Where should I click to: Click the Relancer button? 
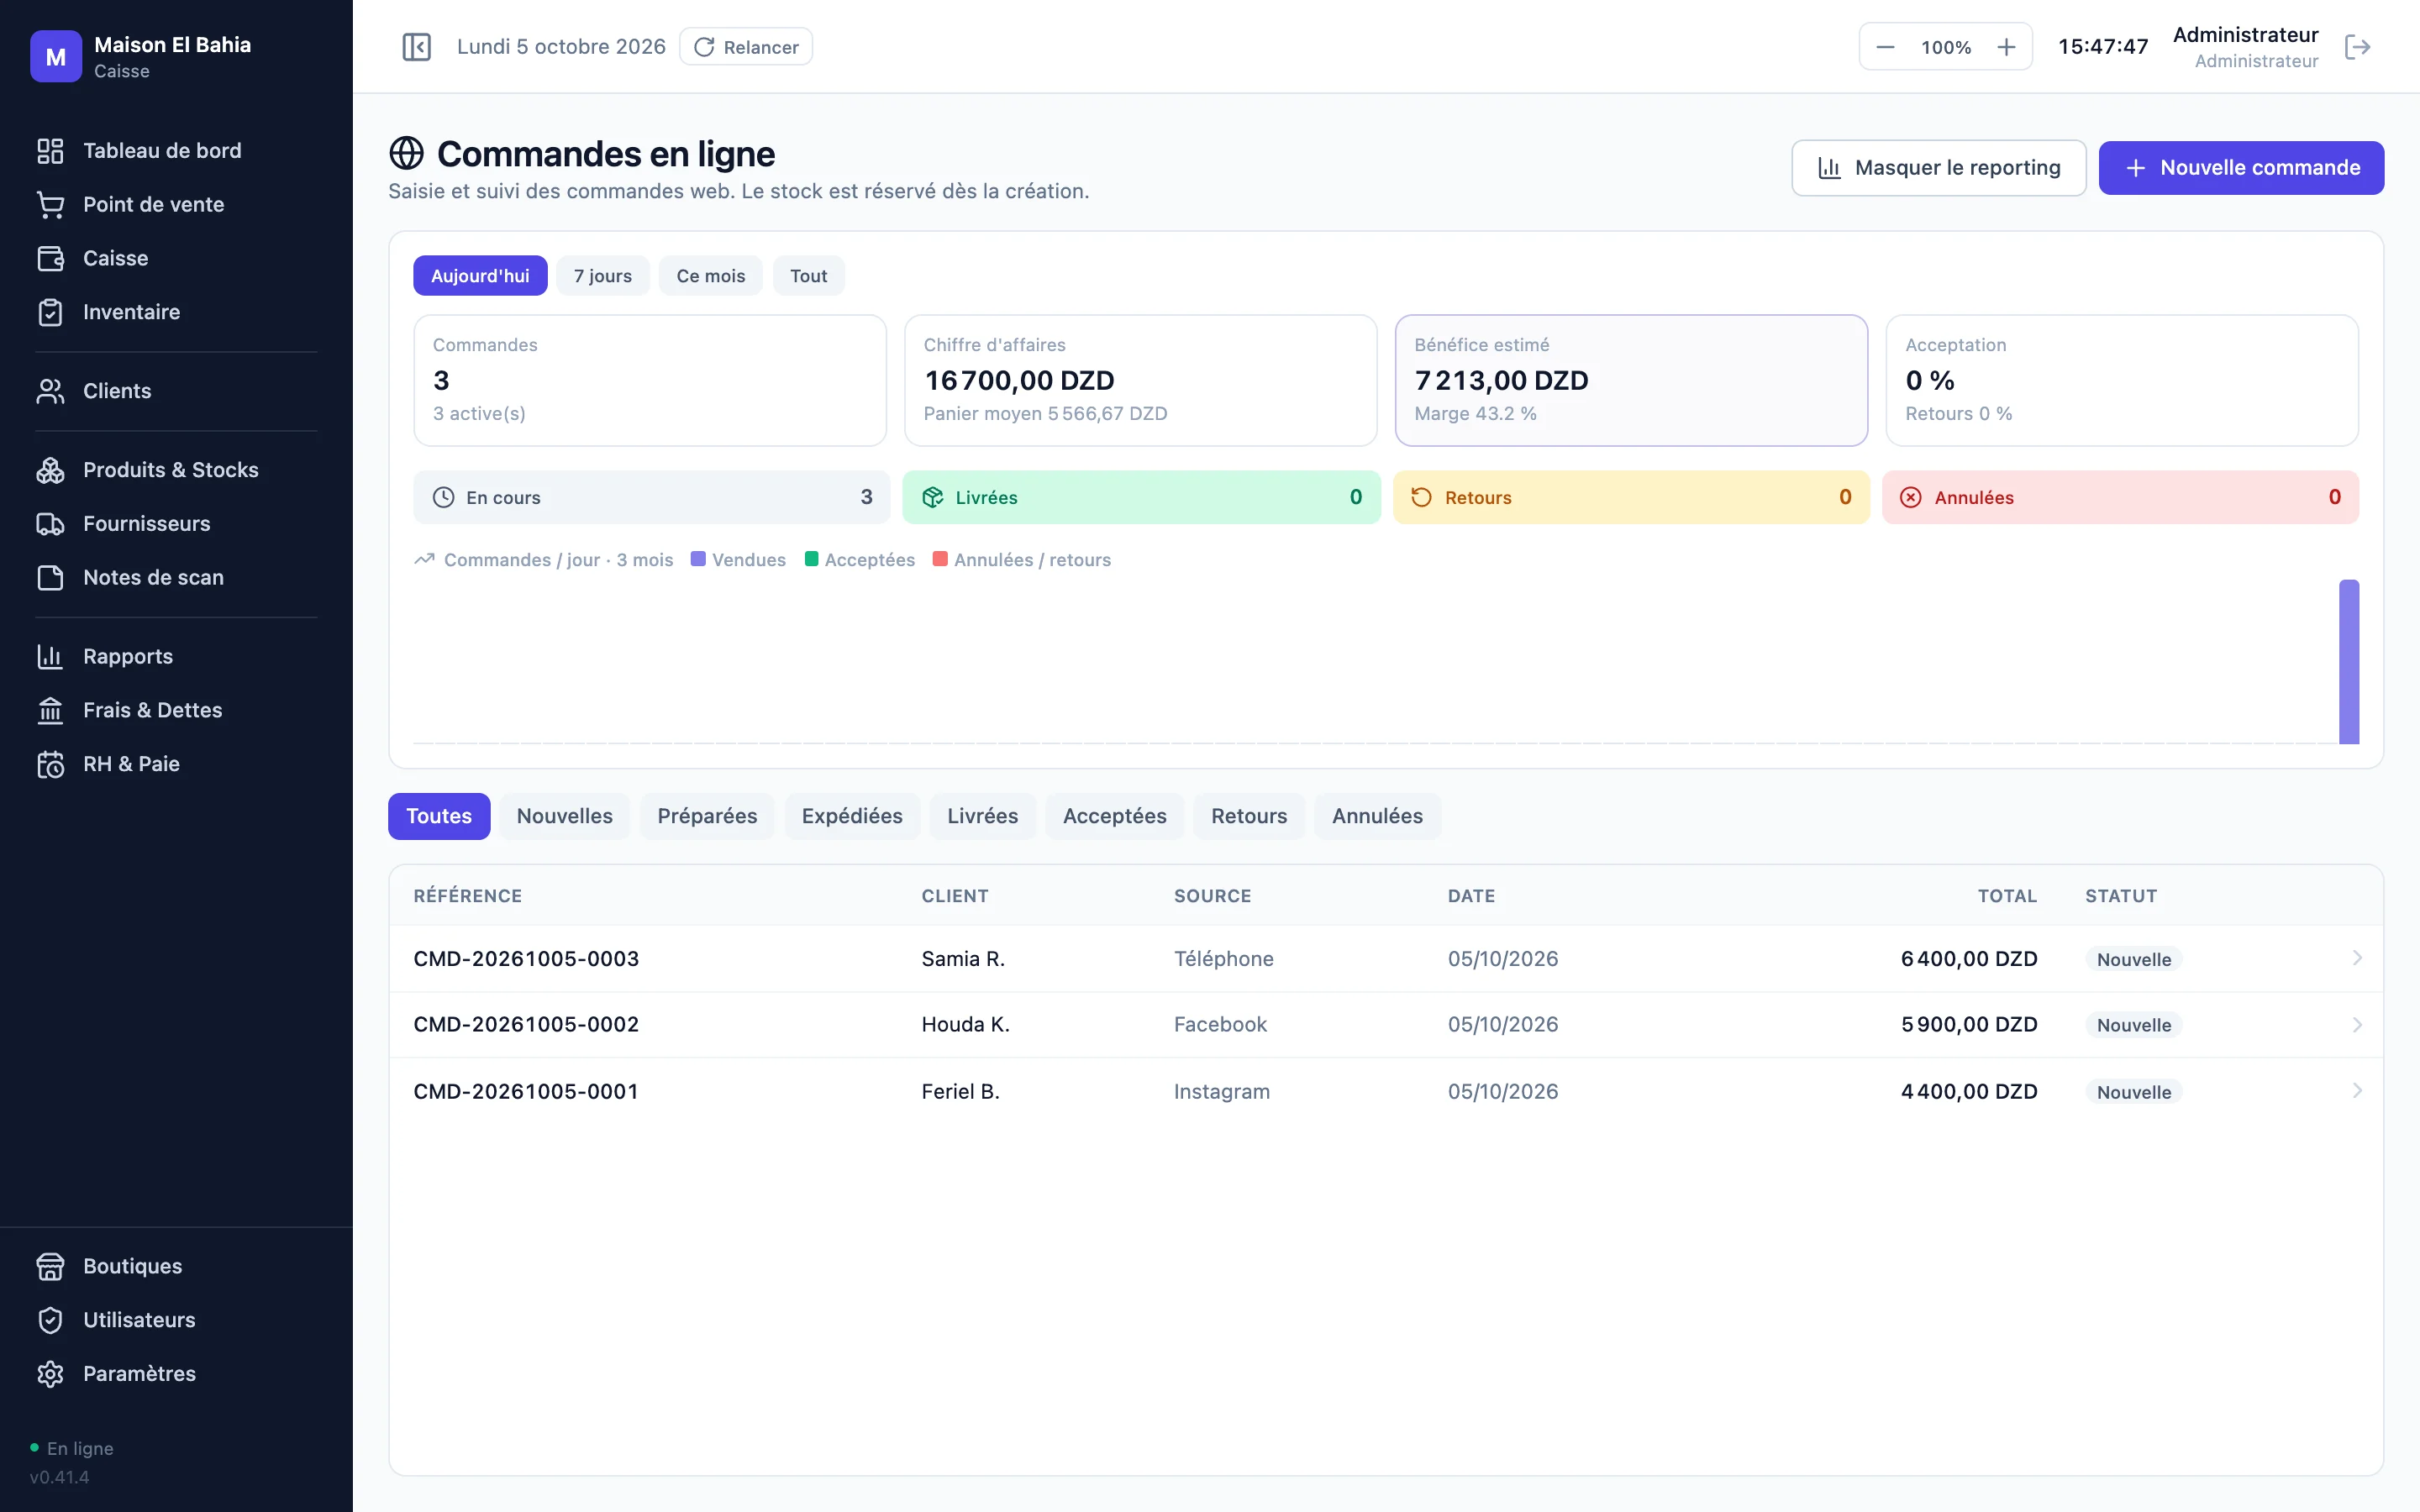tap(746, 47)
